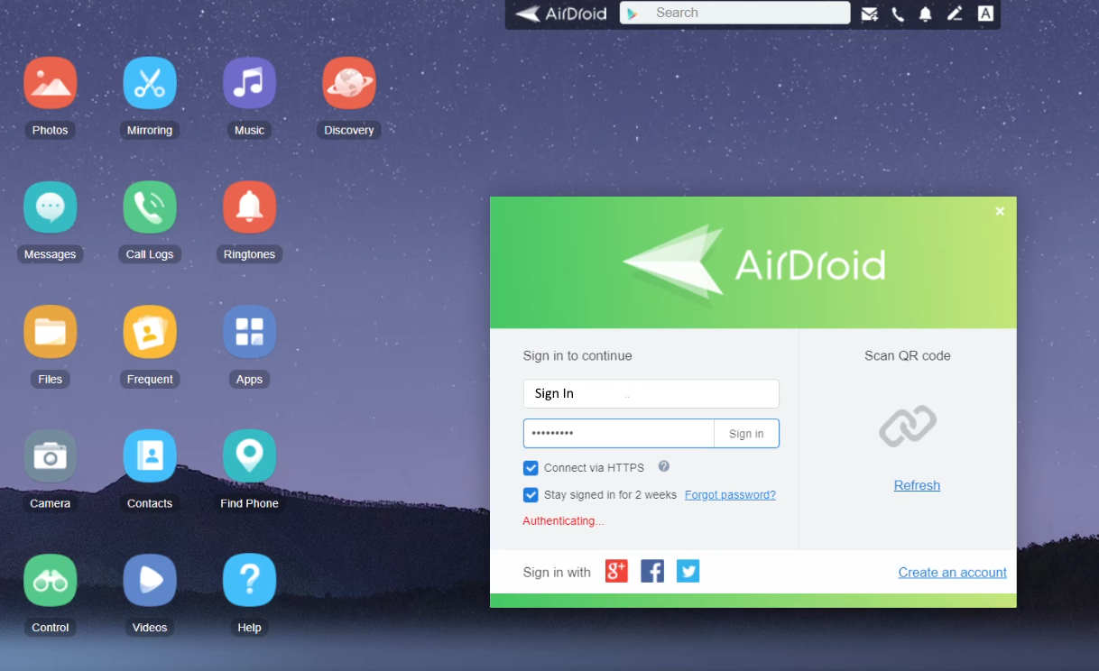This screenshot has height=671, width=1099.
Task: Click the top toolbar Search field
Action: (734, 13)
